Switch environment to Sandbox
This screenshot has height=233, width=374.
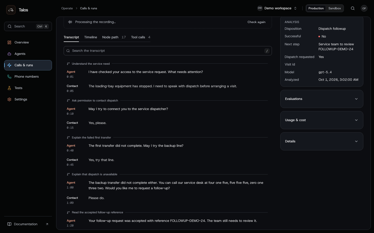(335, 8)
